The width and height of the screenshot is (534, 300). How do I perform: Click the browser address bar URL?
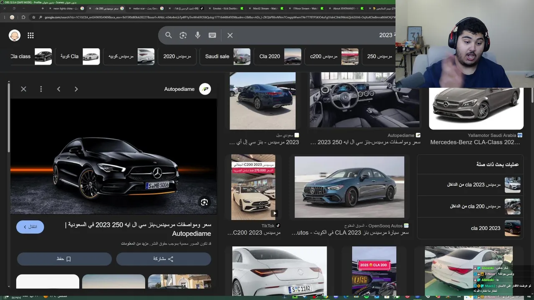[219, 17]
